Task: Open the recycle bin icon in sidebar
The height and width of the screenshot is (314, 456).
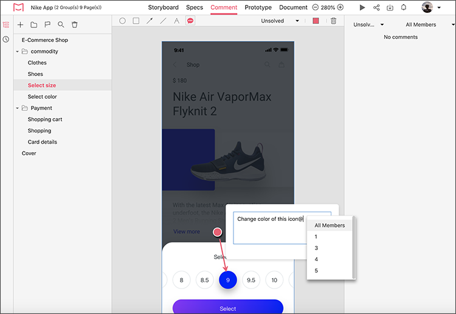Action: [75, 25]
